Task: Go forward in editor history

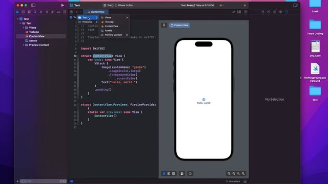Action: coord(80,12)
